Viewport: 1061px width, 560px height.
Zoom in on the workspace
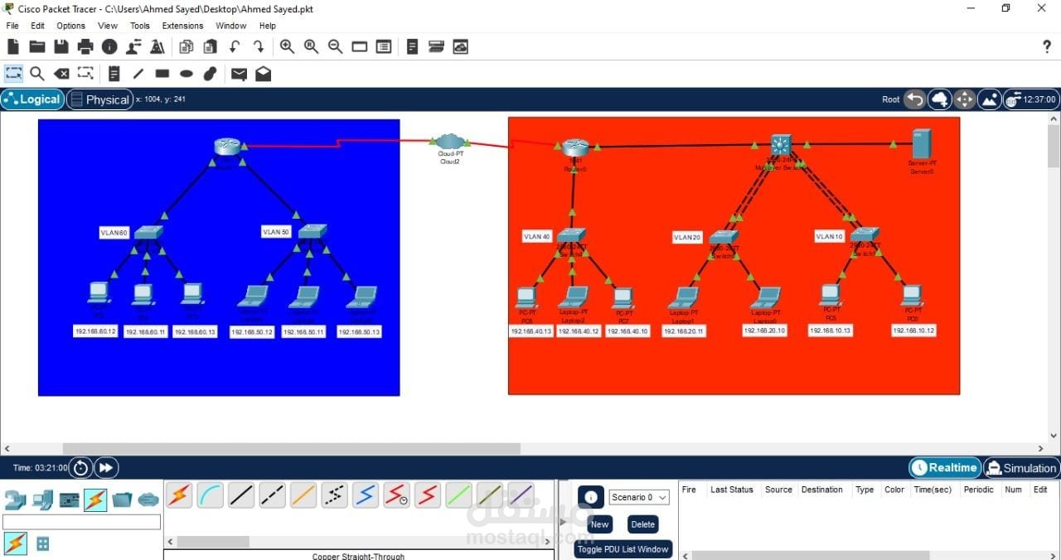tap(287, 47)
